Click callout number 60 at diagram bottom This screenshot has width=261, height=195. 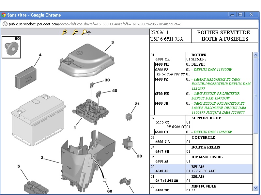pyautogui.click(x=110, y=191)
